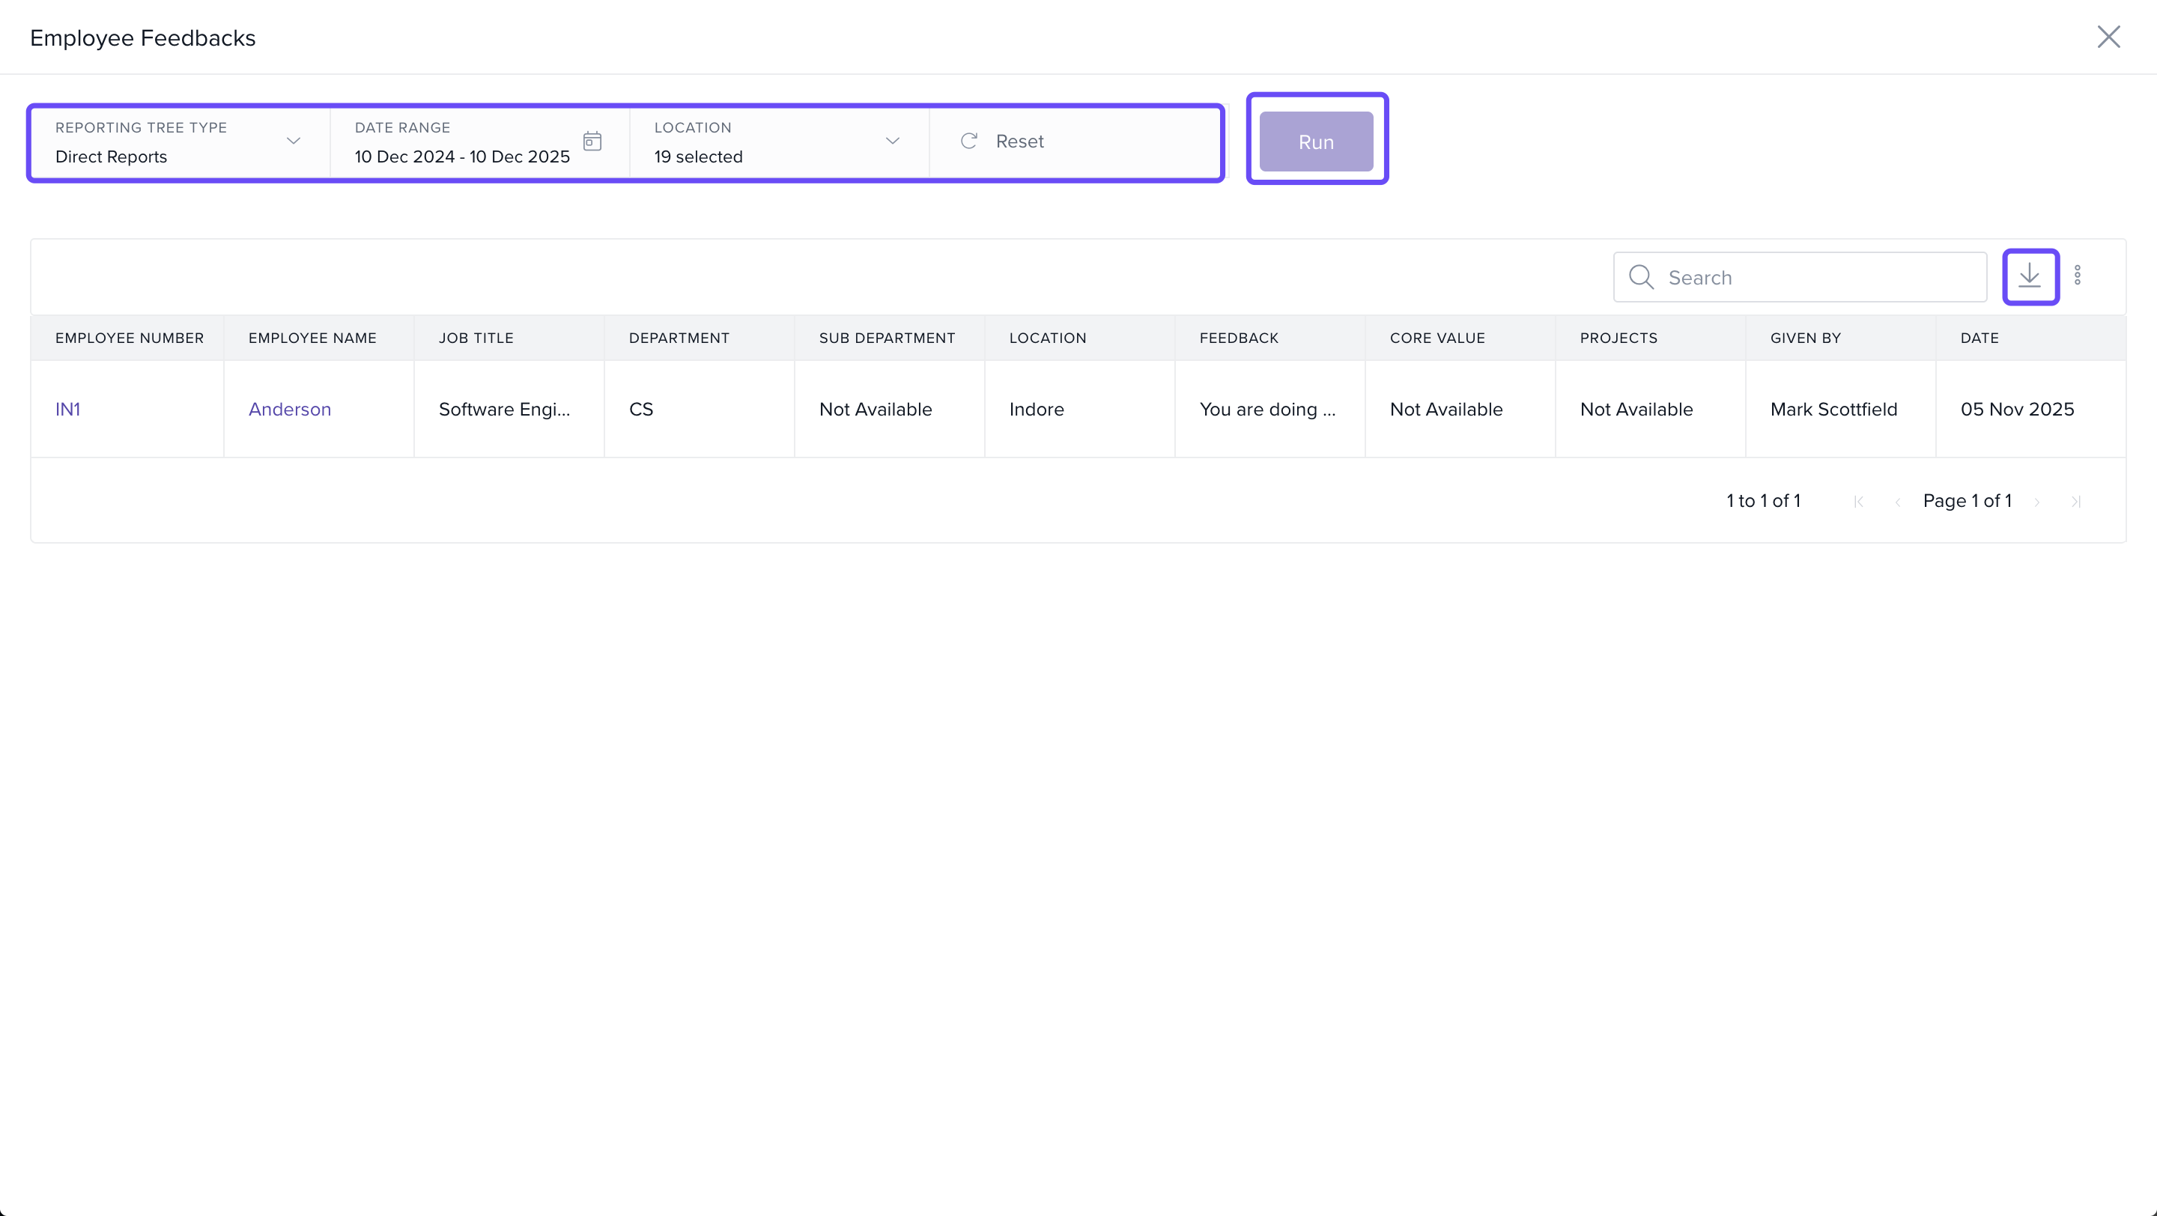Sort by Date column header
2157x1216 pixels.
[x=1979, y=338]
